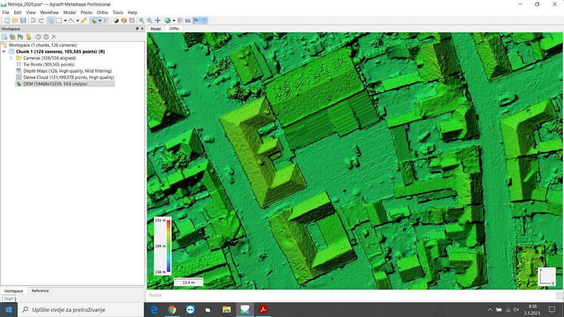
Task: Switch to the Reference pane tab
Action: [x=40, y=291]
